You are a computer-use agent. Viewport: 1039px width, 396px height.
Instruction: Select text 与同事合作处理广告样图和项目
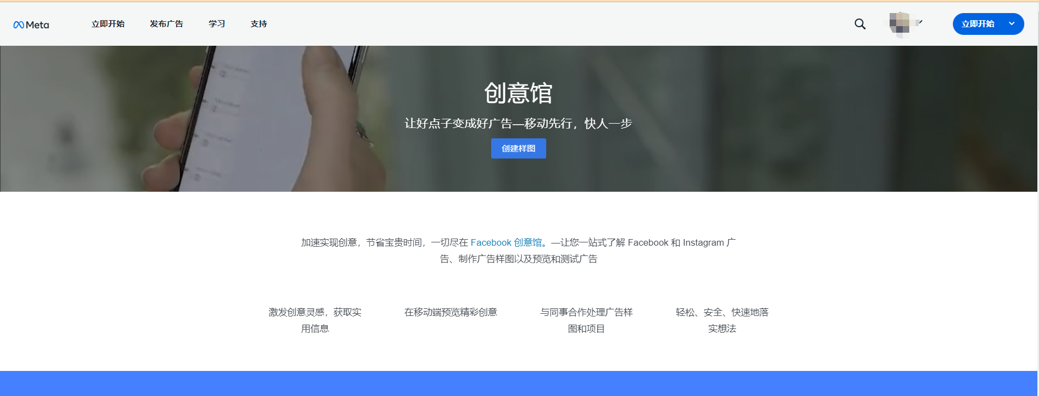pyautogui.click(x=587, y=320)
